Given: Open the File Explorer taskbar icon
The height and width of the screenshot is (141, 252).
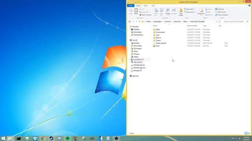Looking at the screenshot, I should pos(10,138).
